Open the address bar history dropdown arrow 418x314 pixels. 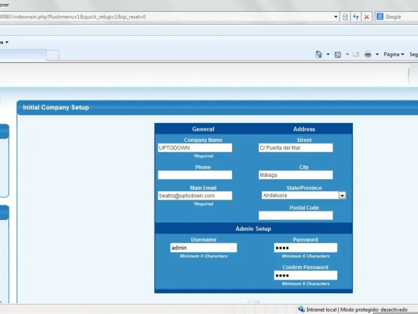pos(335,17)
